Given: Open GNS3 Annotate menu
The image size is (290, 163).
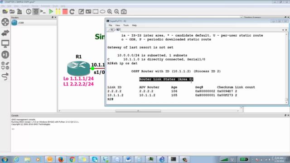Looking at the screenshot, I should 45,6.
